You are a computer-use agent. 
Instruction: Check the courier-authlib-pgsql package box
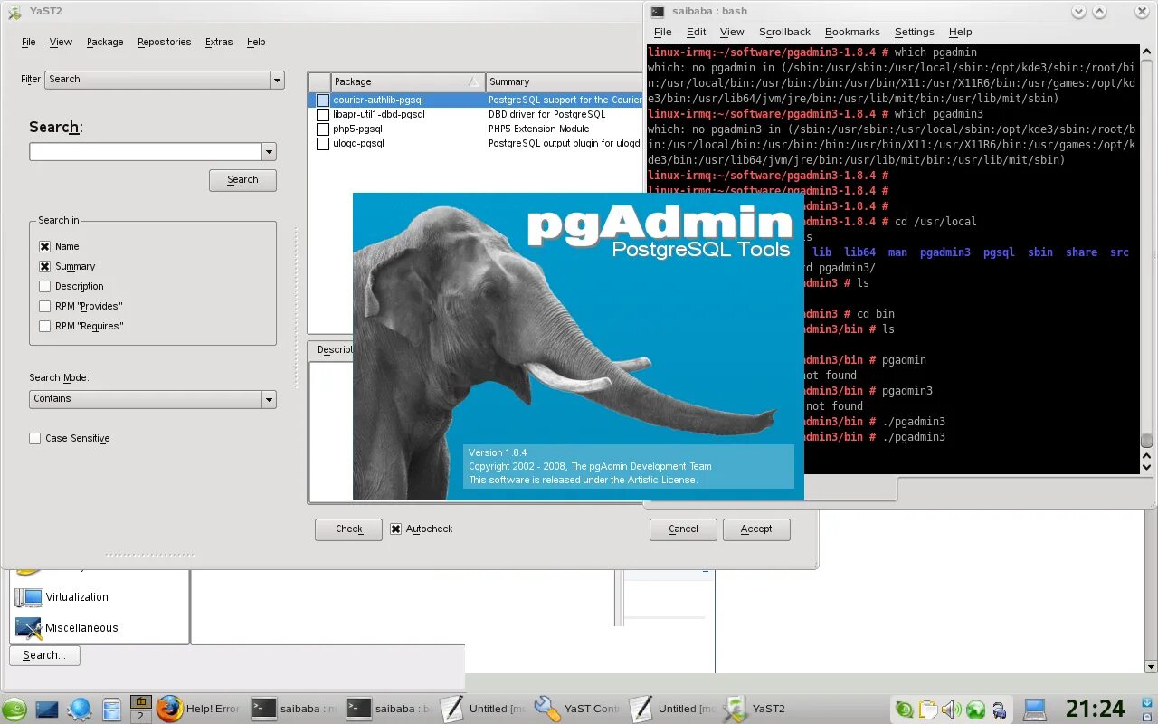(323, 100)
